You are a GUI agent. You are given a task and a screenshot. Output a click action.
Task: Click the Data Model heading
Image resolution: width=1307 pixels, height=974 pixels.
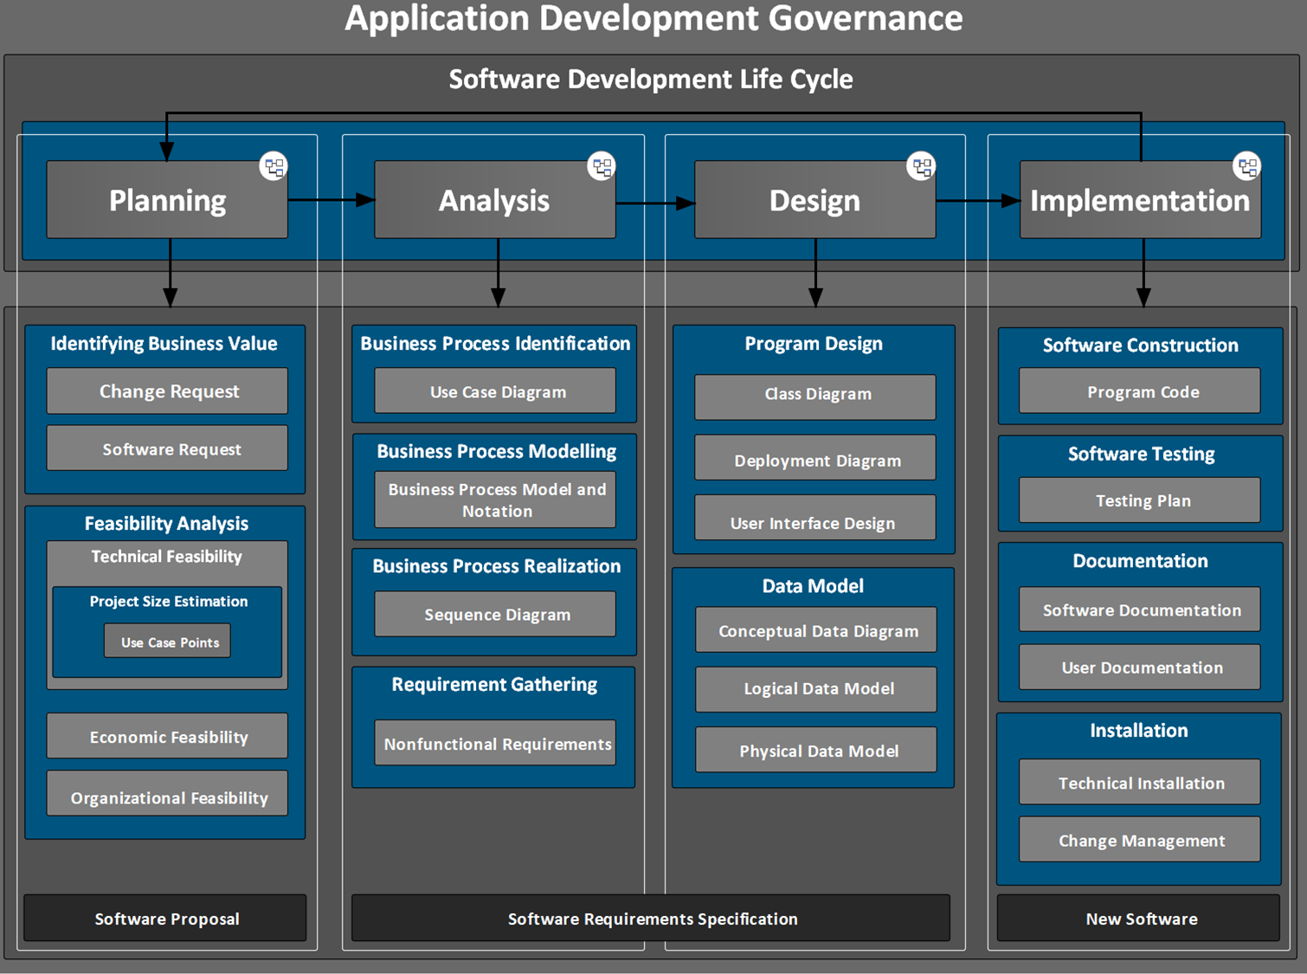(813, 586)
